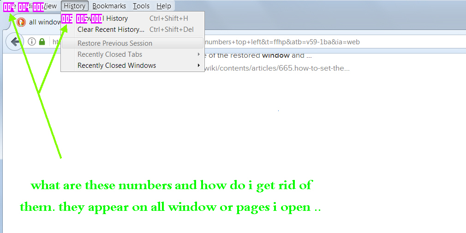
Task: Click the URL address bar field
Action: 258,42
